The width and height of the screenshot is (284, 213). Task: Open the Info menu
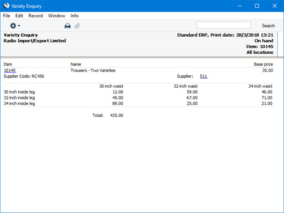coord(74,16)
